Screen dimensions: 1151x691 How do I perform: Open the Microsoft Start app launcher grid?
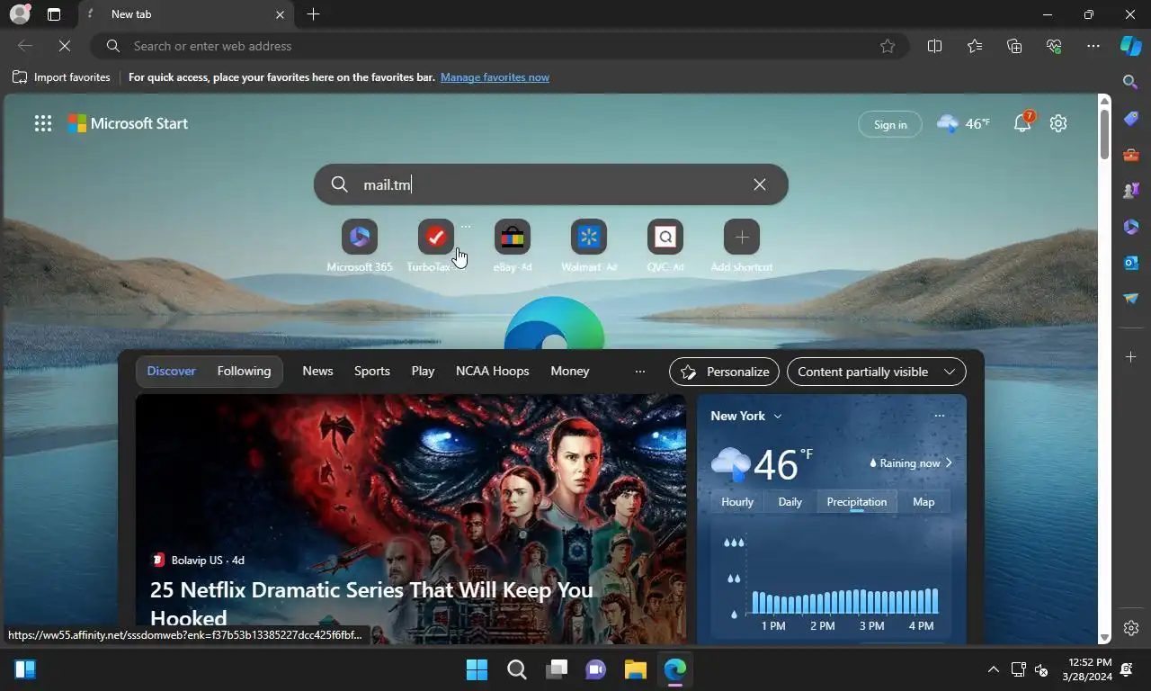(43, 123)
